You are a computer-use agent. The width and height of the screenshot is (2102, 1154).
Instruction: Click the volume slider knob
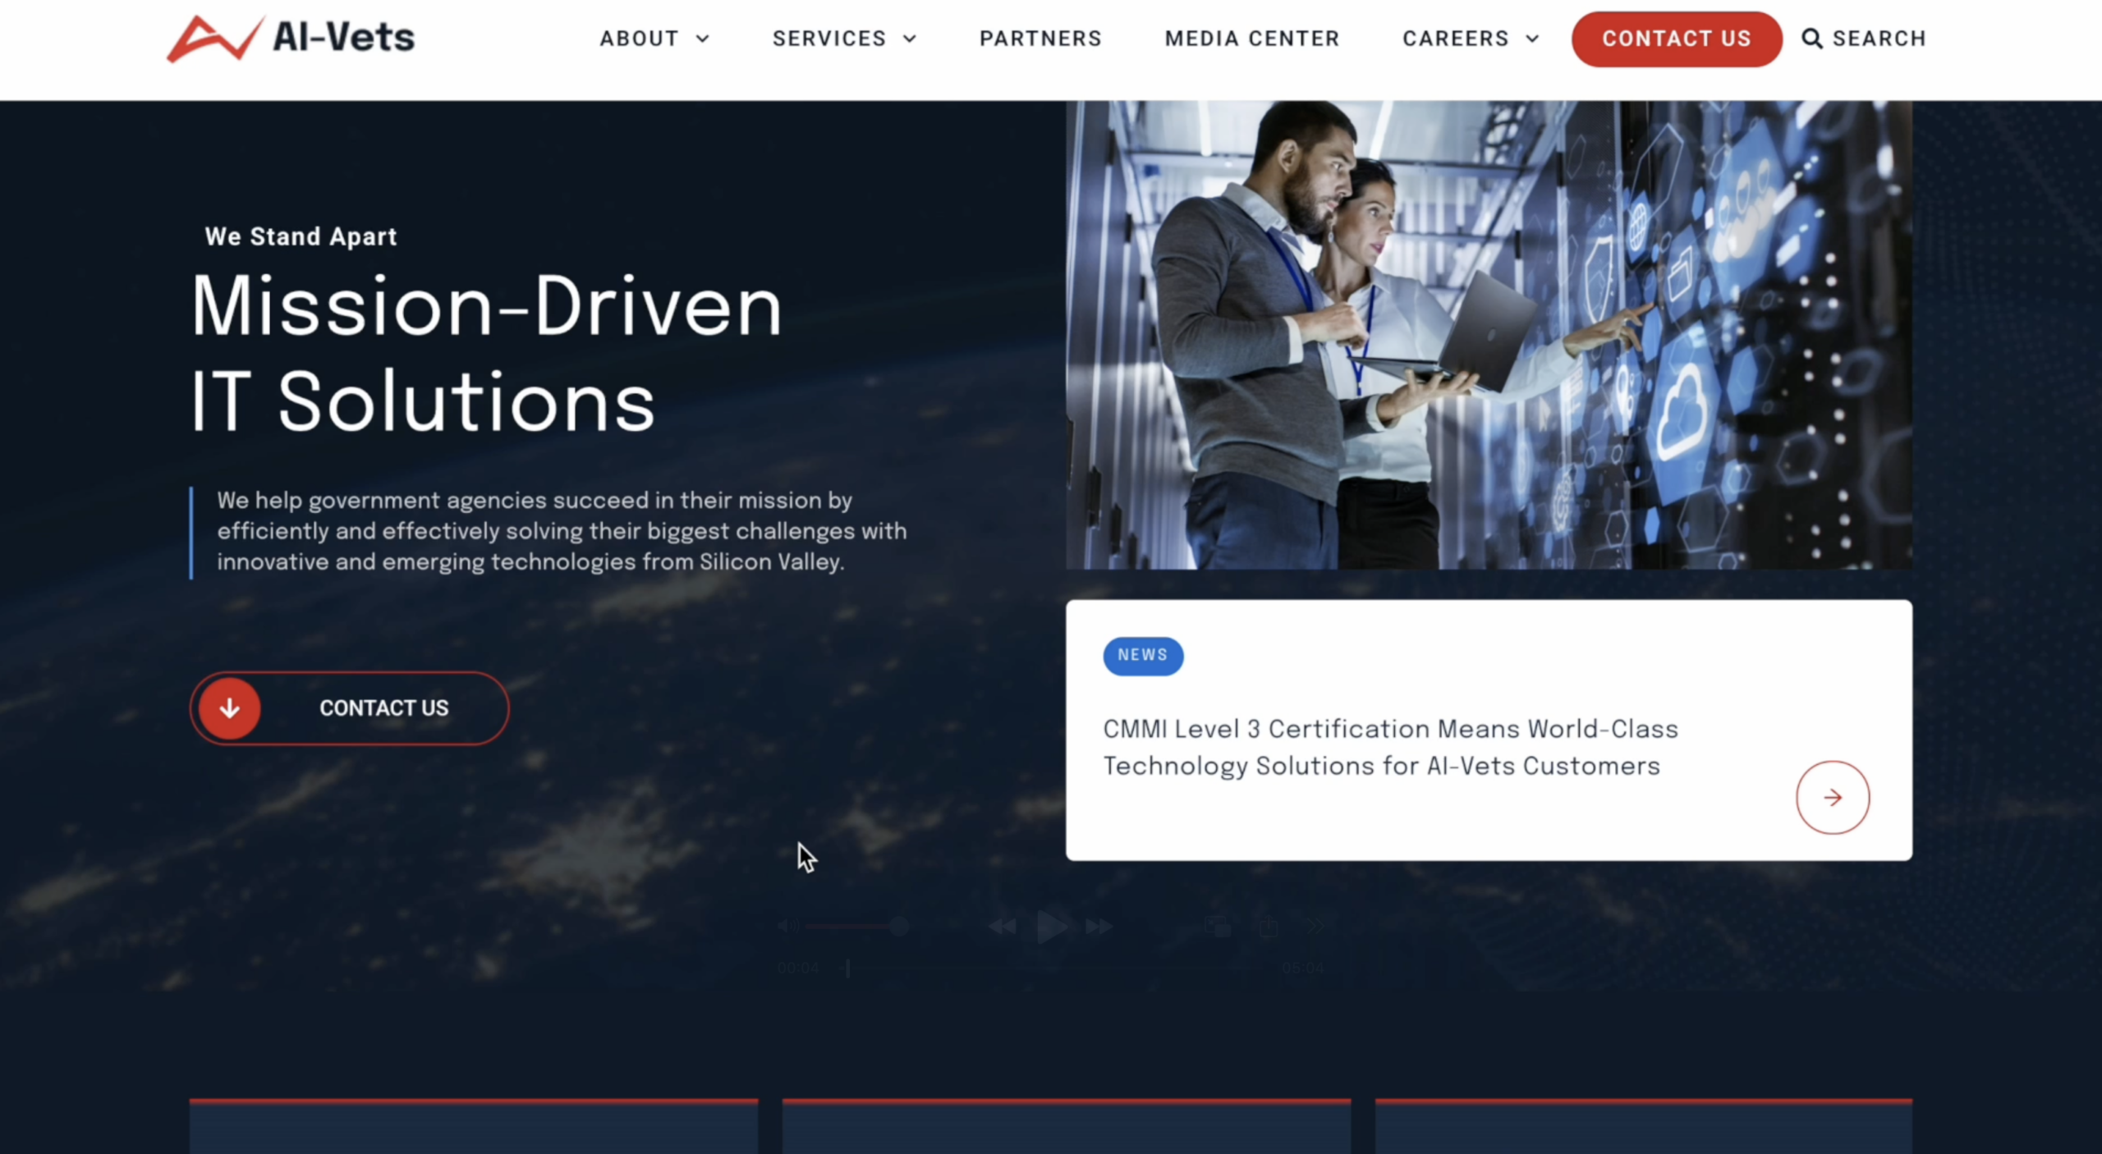coord(899,927)
